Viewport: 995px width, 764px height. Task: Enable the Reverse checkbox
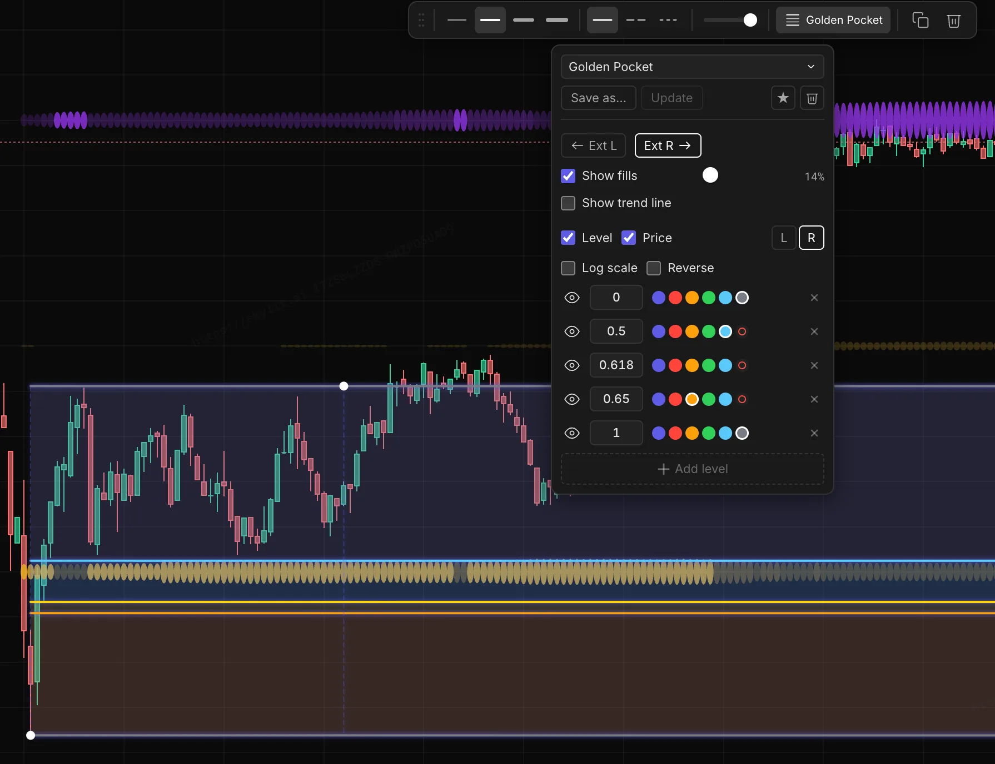point(654,268)
